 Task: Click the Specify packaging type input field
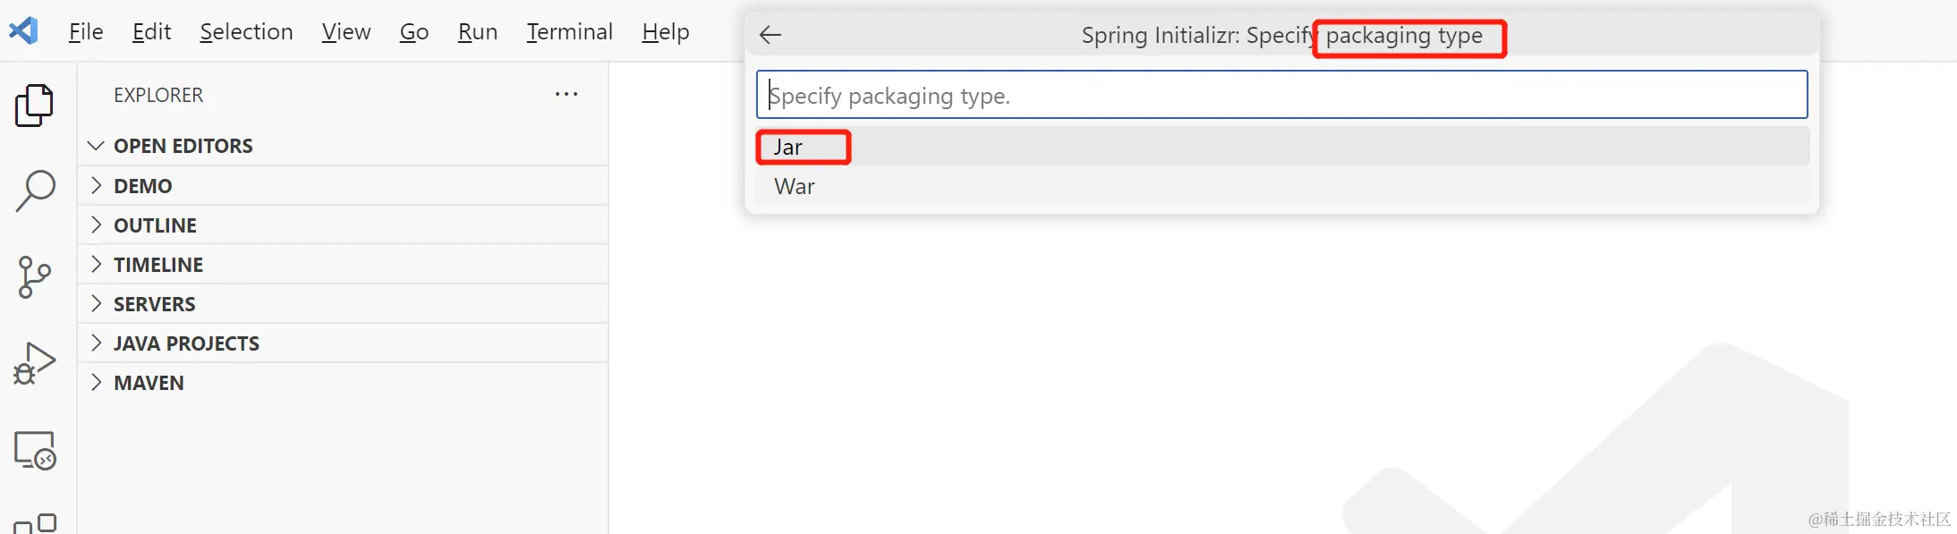1280,95
